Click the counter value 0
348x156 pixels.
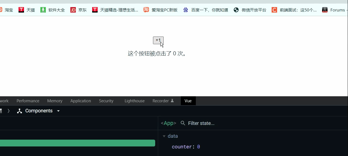tap(199, 147)
